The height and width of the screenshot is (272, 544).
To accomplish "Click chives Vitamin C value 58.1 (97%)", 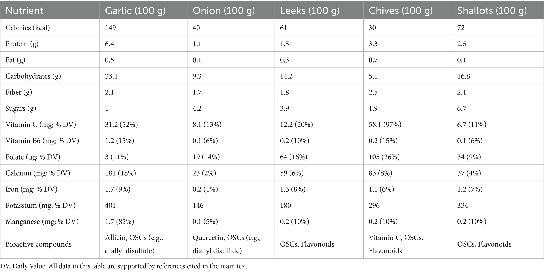I will pyautogui.click(x=385, y=125).
